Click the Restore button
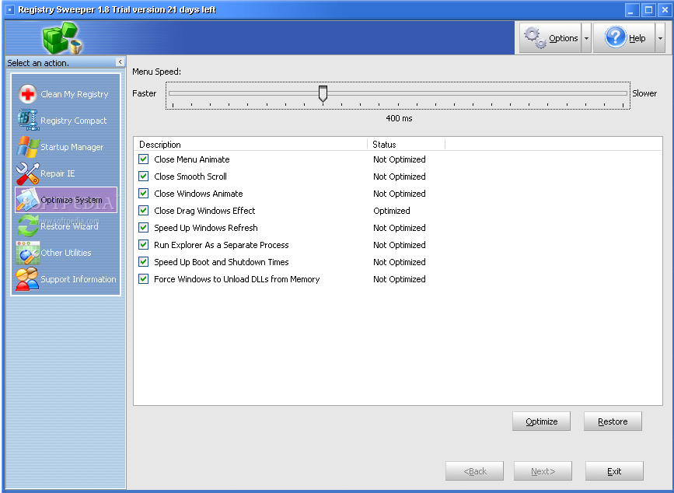 [613, 421]
